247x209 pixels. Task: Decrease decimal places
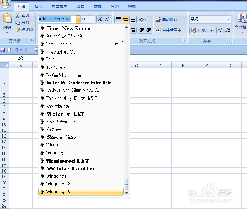[x=227, y=31]
